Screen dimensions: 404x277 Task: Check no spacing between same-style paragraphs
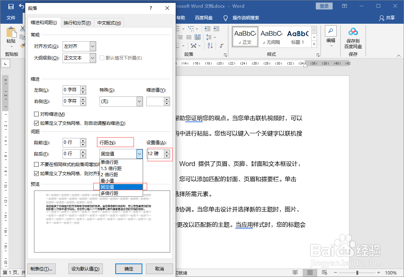(36, 164)
